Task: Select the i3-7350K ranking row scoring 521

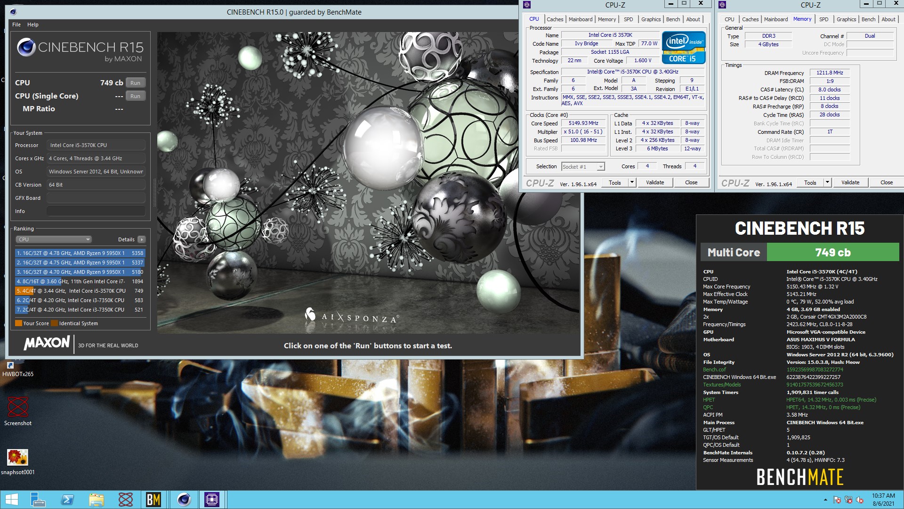Action: (x=80, y=310)
